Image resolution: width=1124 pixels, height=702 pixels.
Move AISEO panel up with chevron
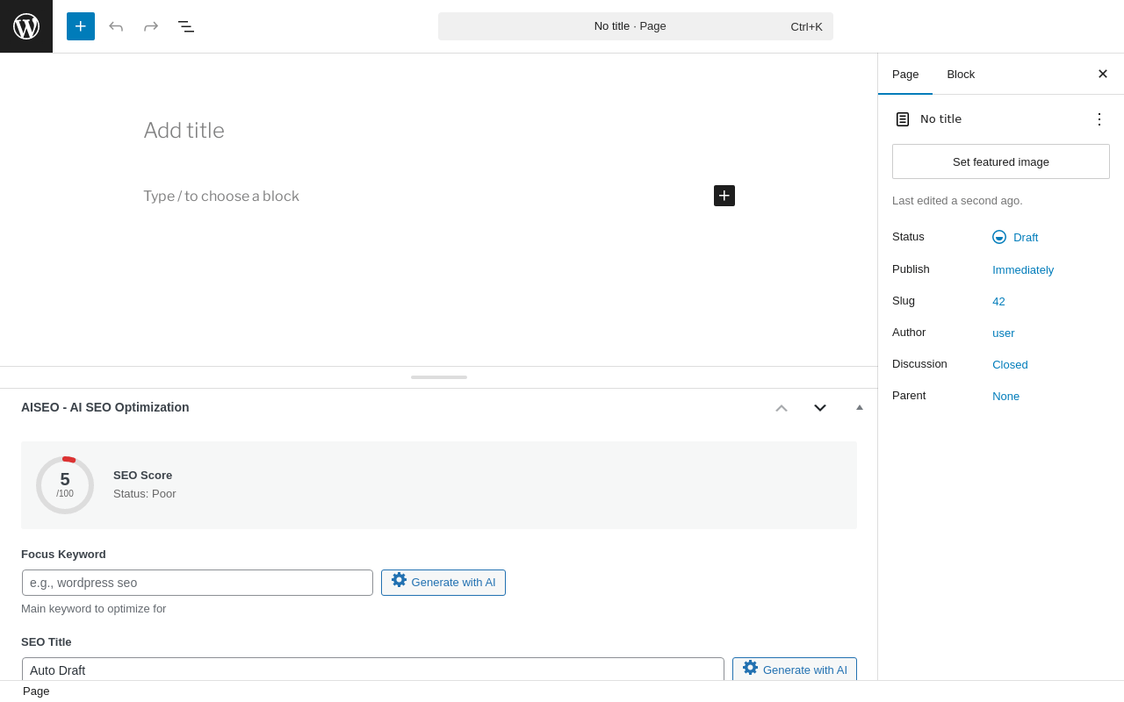click(782, 408)
